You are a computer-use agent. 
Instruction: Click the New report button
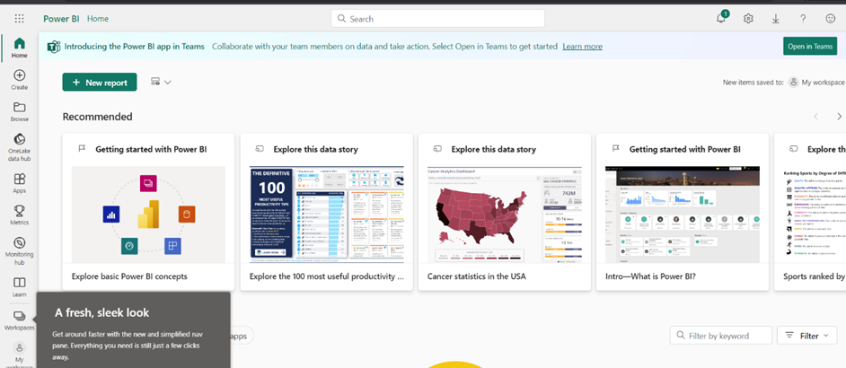tap(100, 82)
